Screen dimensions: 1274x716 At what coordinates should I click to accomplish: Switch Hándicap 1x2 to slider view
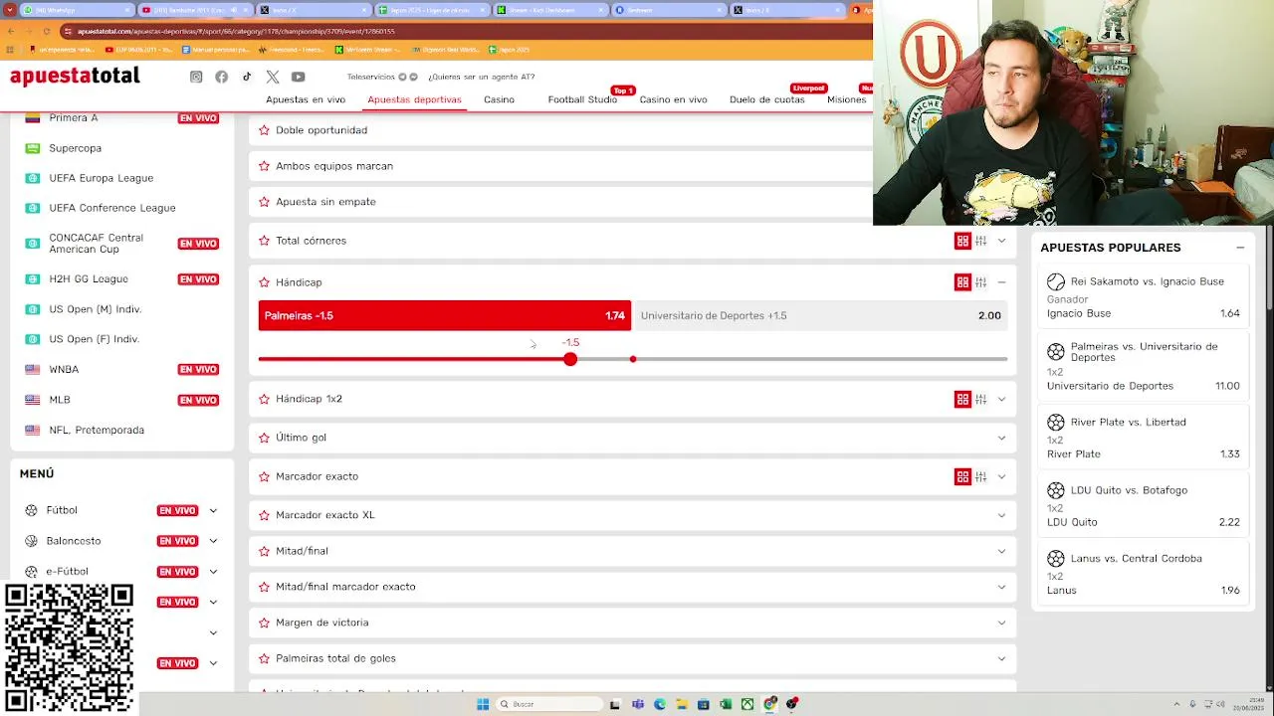[981, 399]
